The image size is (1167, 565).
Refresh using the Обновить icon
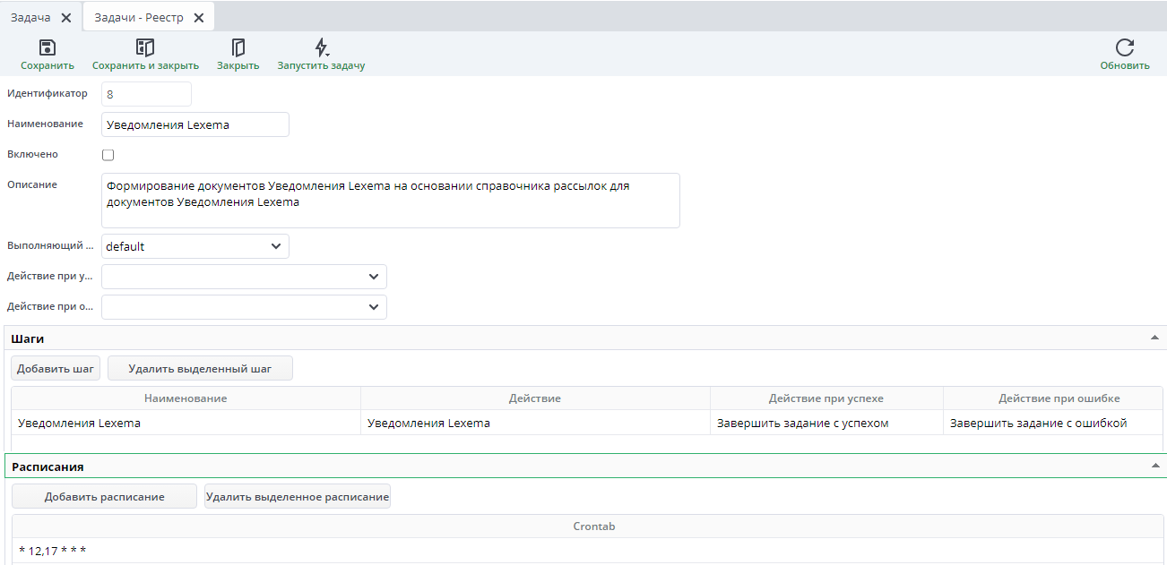pos(1125,47)
